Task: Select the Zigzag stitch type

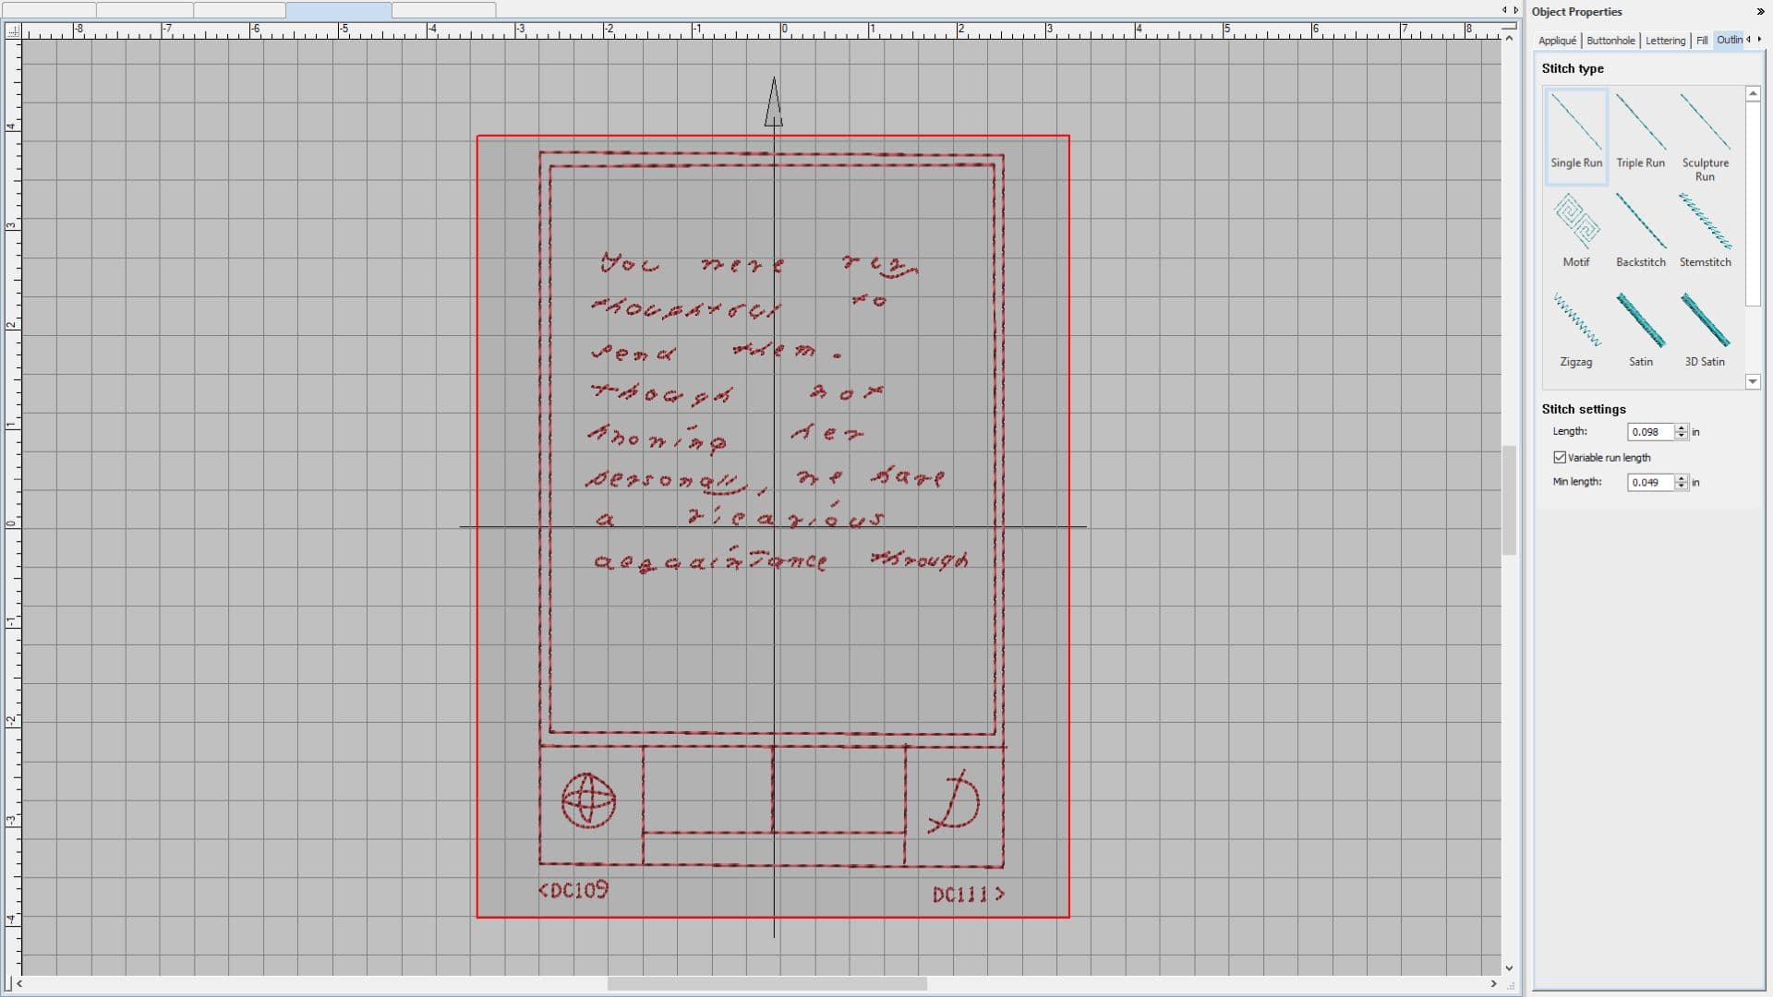Action: [1575, 330]
